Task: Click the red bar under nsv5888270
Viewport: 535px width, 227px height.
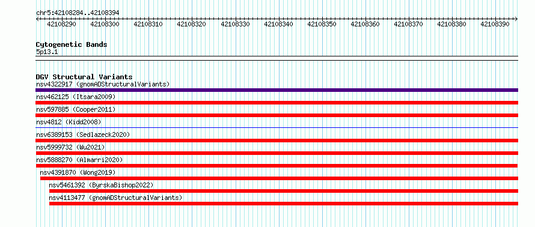Action: 277,166
